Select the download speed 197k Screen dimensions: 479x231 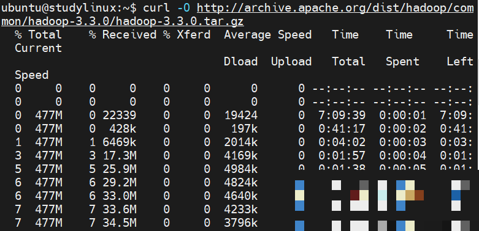point(244,129)
